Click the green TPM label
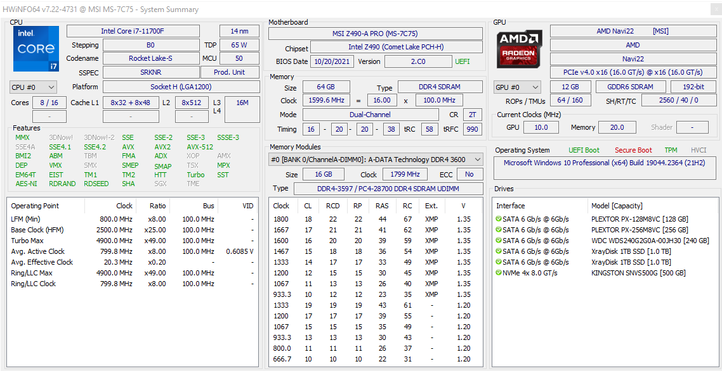The width and height of the screenshot is (722, 371). [x=671, y=150]
